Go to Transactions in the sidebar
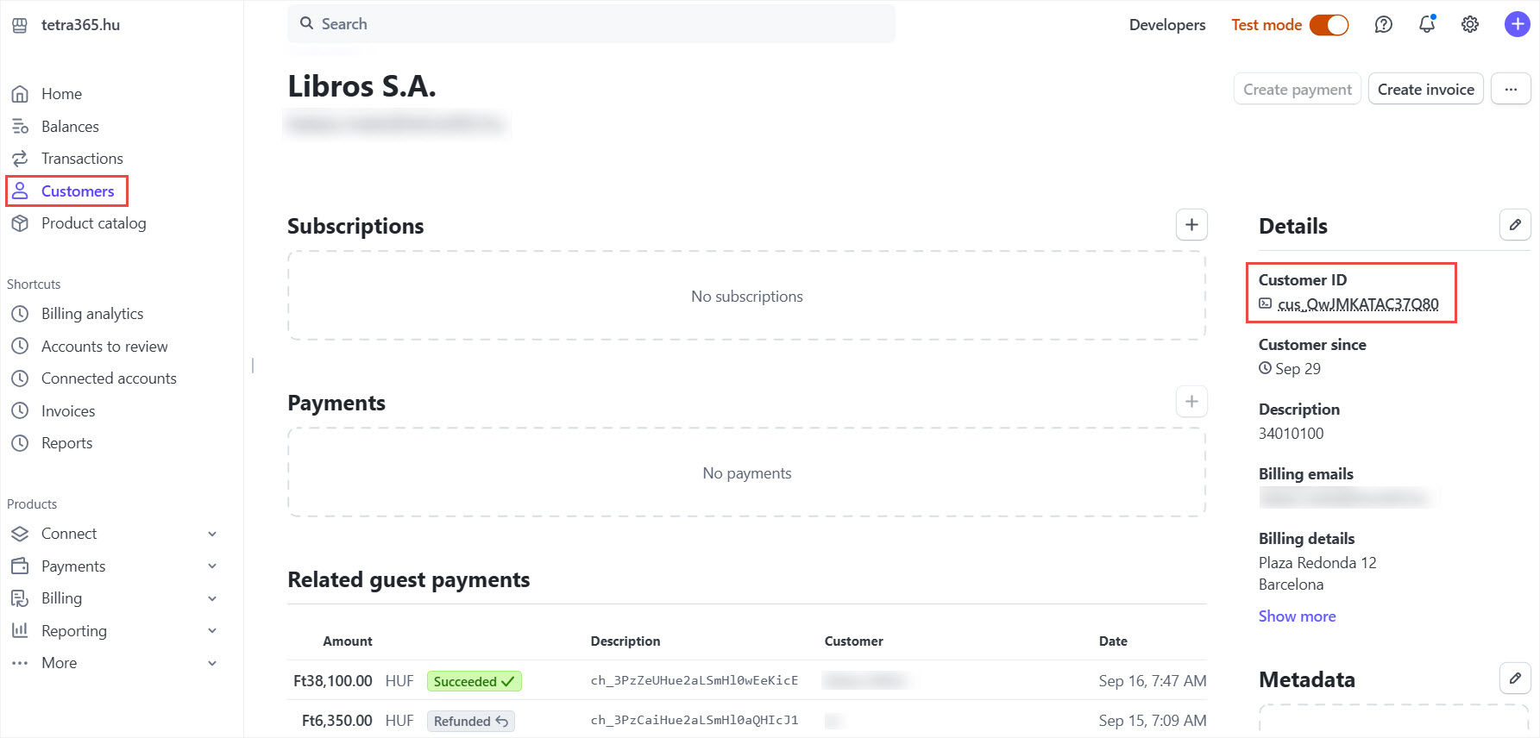The height and width of the screenshot is (738, 1540). coord(82,159)
